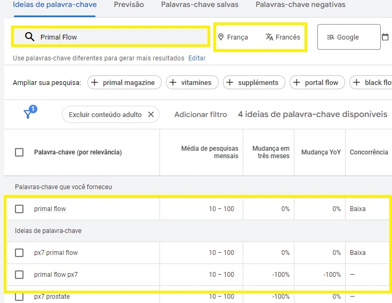Open the calendar date range icon
The image size is (392, 303).
(x=385, y=37)
